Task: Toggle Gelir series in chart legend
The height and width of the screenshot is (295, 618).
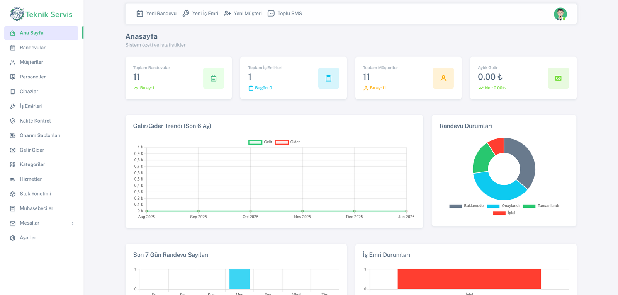Action: [x=255, y=142]
